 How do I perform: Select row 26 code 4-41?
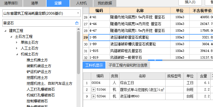click(99, 17)
